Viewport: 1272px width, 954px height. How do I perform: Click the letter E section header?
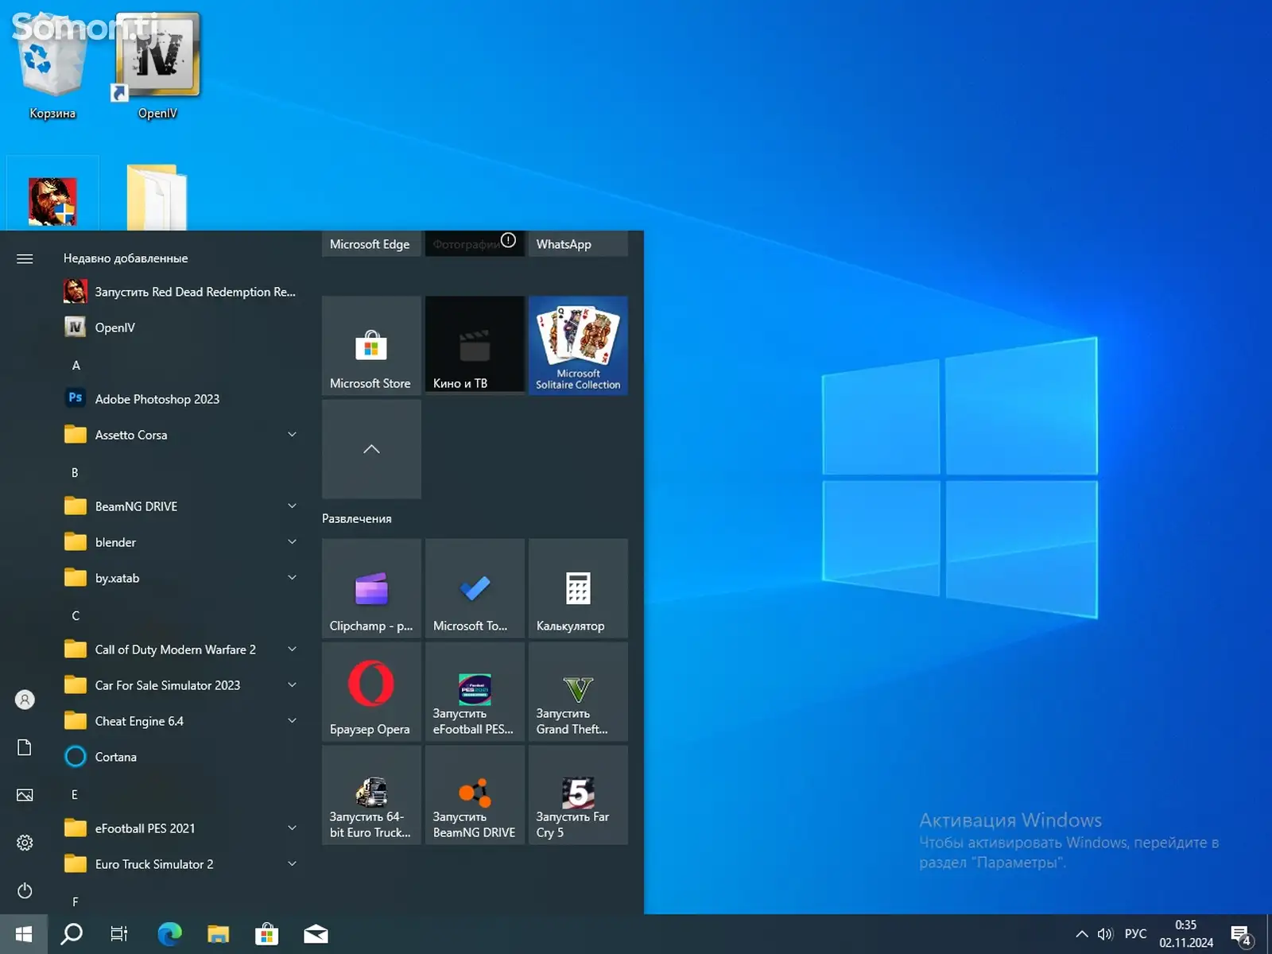(x=75, y=795)
